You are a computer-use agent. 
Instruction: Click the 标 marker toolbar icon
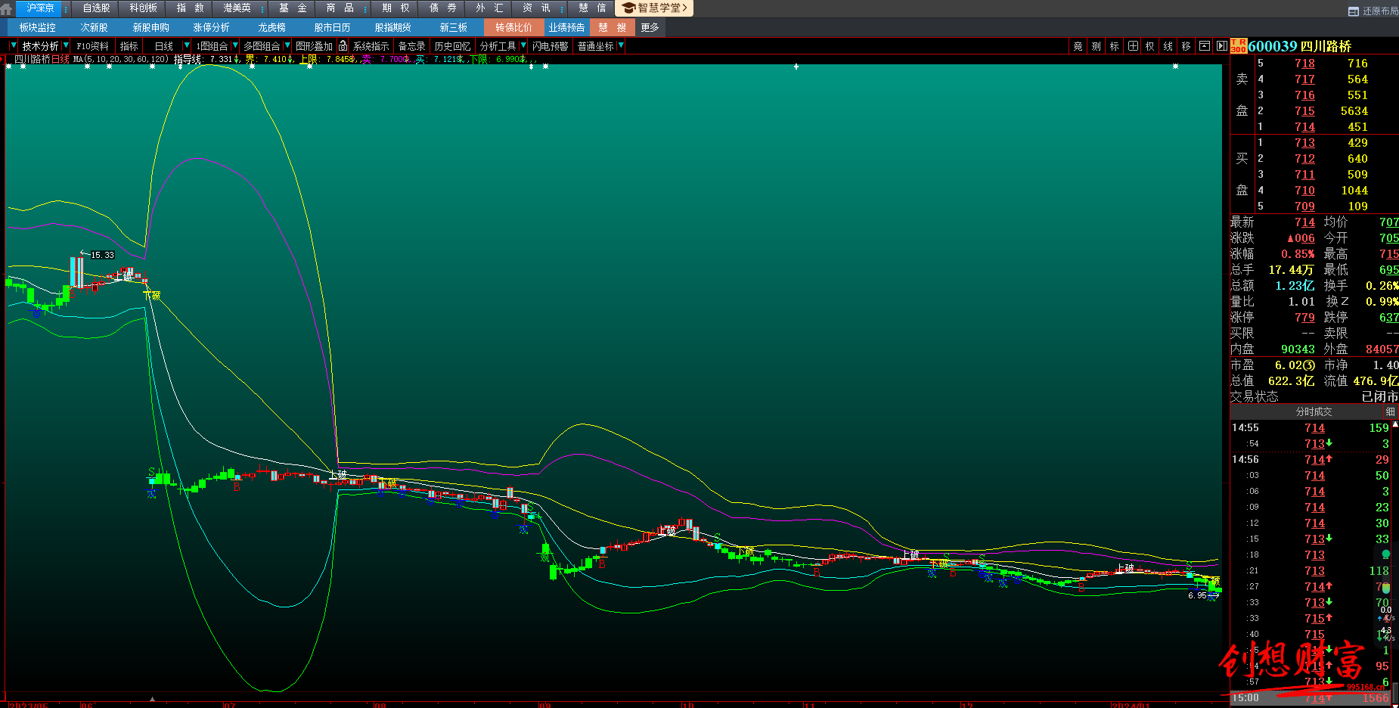[1114, 46]
